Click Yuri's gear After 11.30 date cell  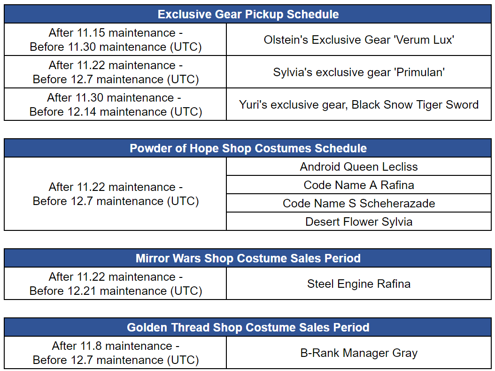pos(115,104)
